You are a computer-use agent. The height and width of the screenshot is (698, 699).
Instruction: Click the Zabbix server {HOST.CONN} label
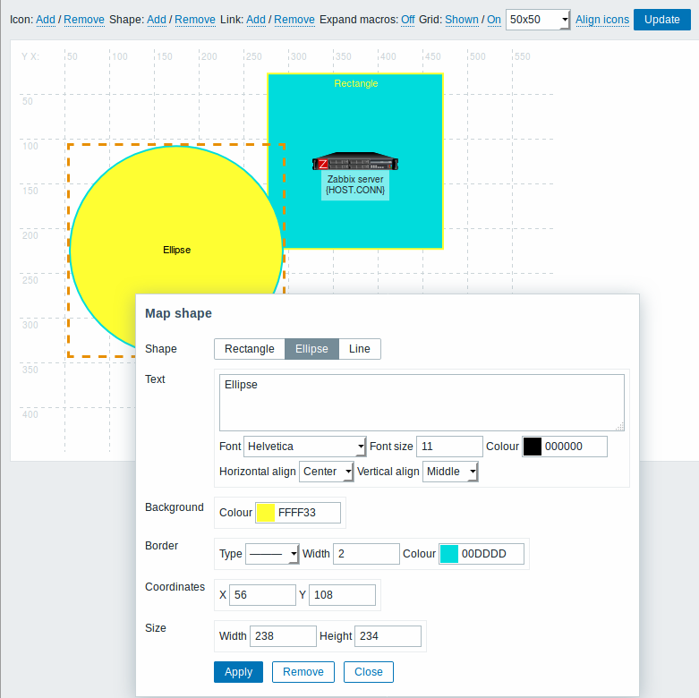click(x=355, y=184)
